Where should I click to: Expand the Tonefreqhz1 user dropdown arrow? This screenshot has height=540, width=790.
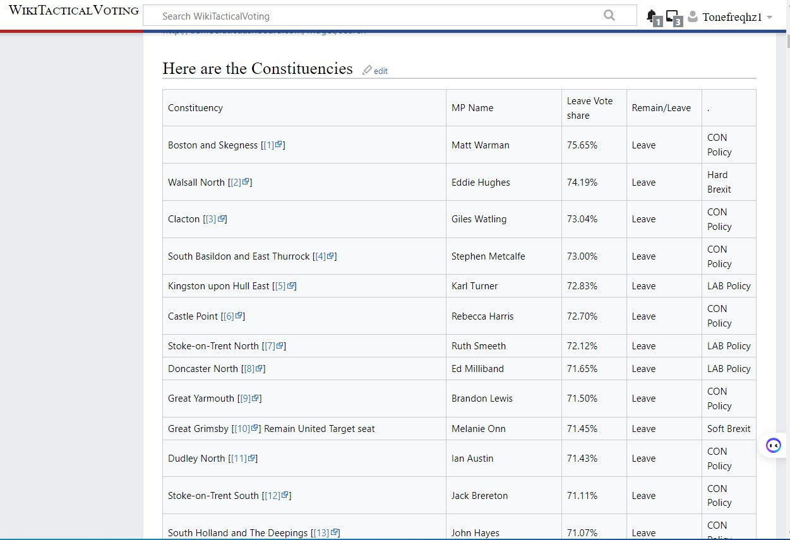[x=769, y=17]
